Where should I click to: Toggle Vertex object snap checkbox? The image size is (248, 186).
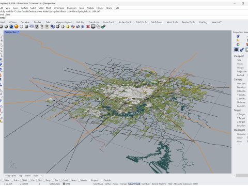tap(79, 180)
